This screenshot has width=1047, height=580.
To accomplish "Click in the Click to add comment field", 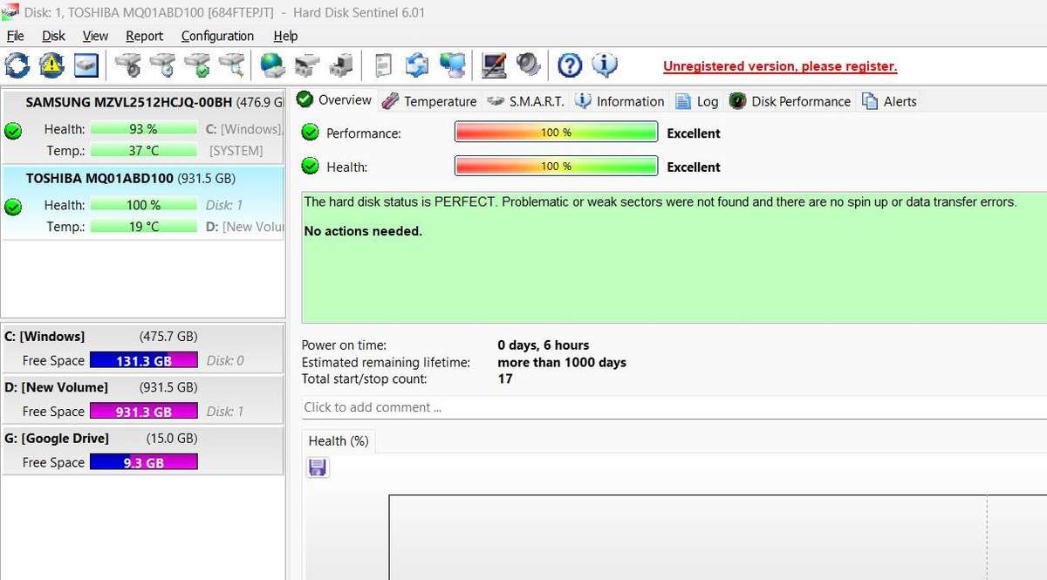I will coord(674,407).
